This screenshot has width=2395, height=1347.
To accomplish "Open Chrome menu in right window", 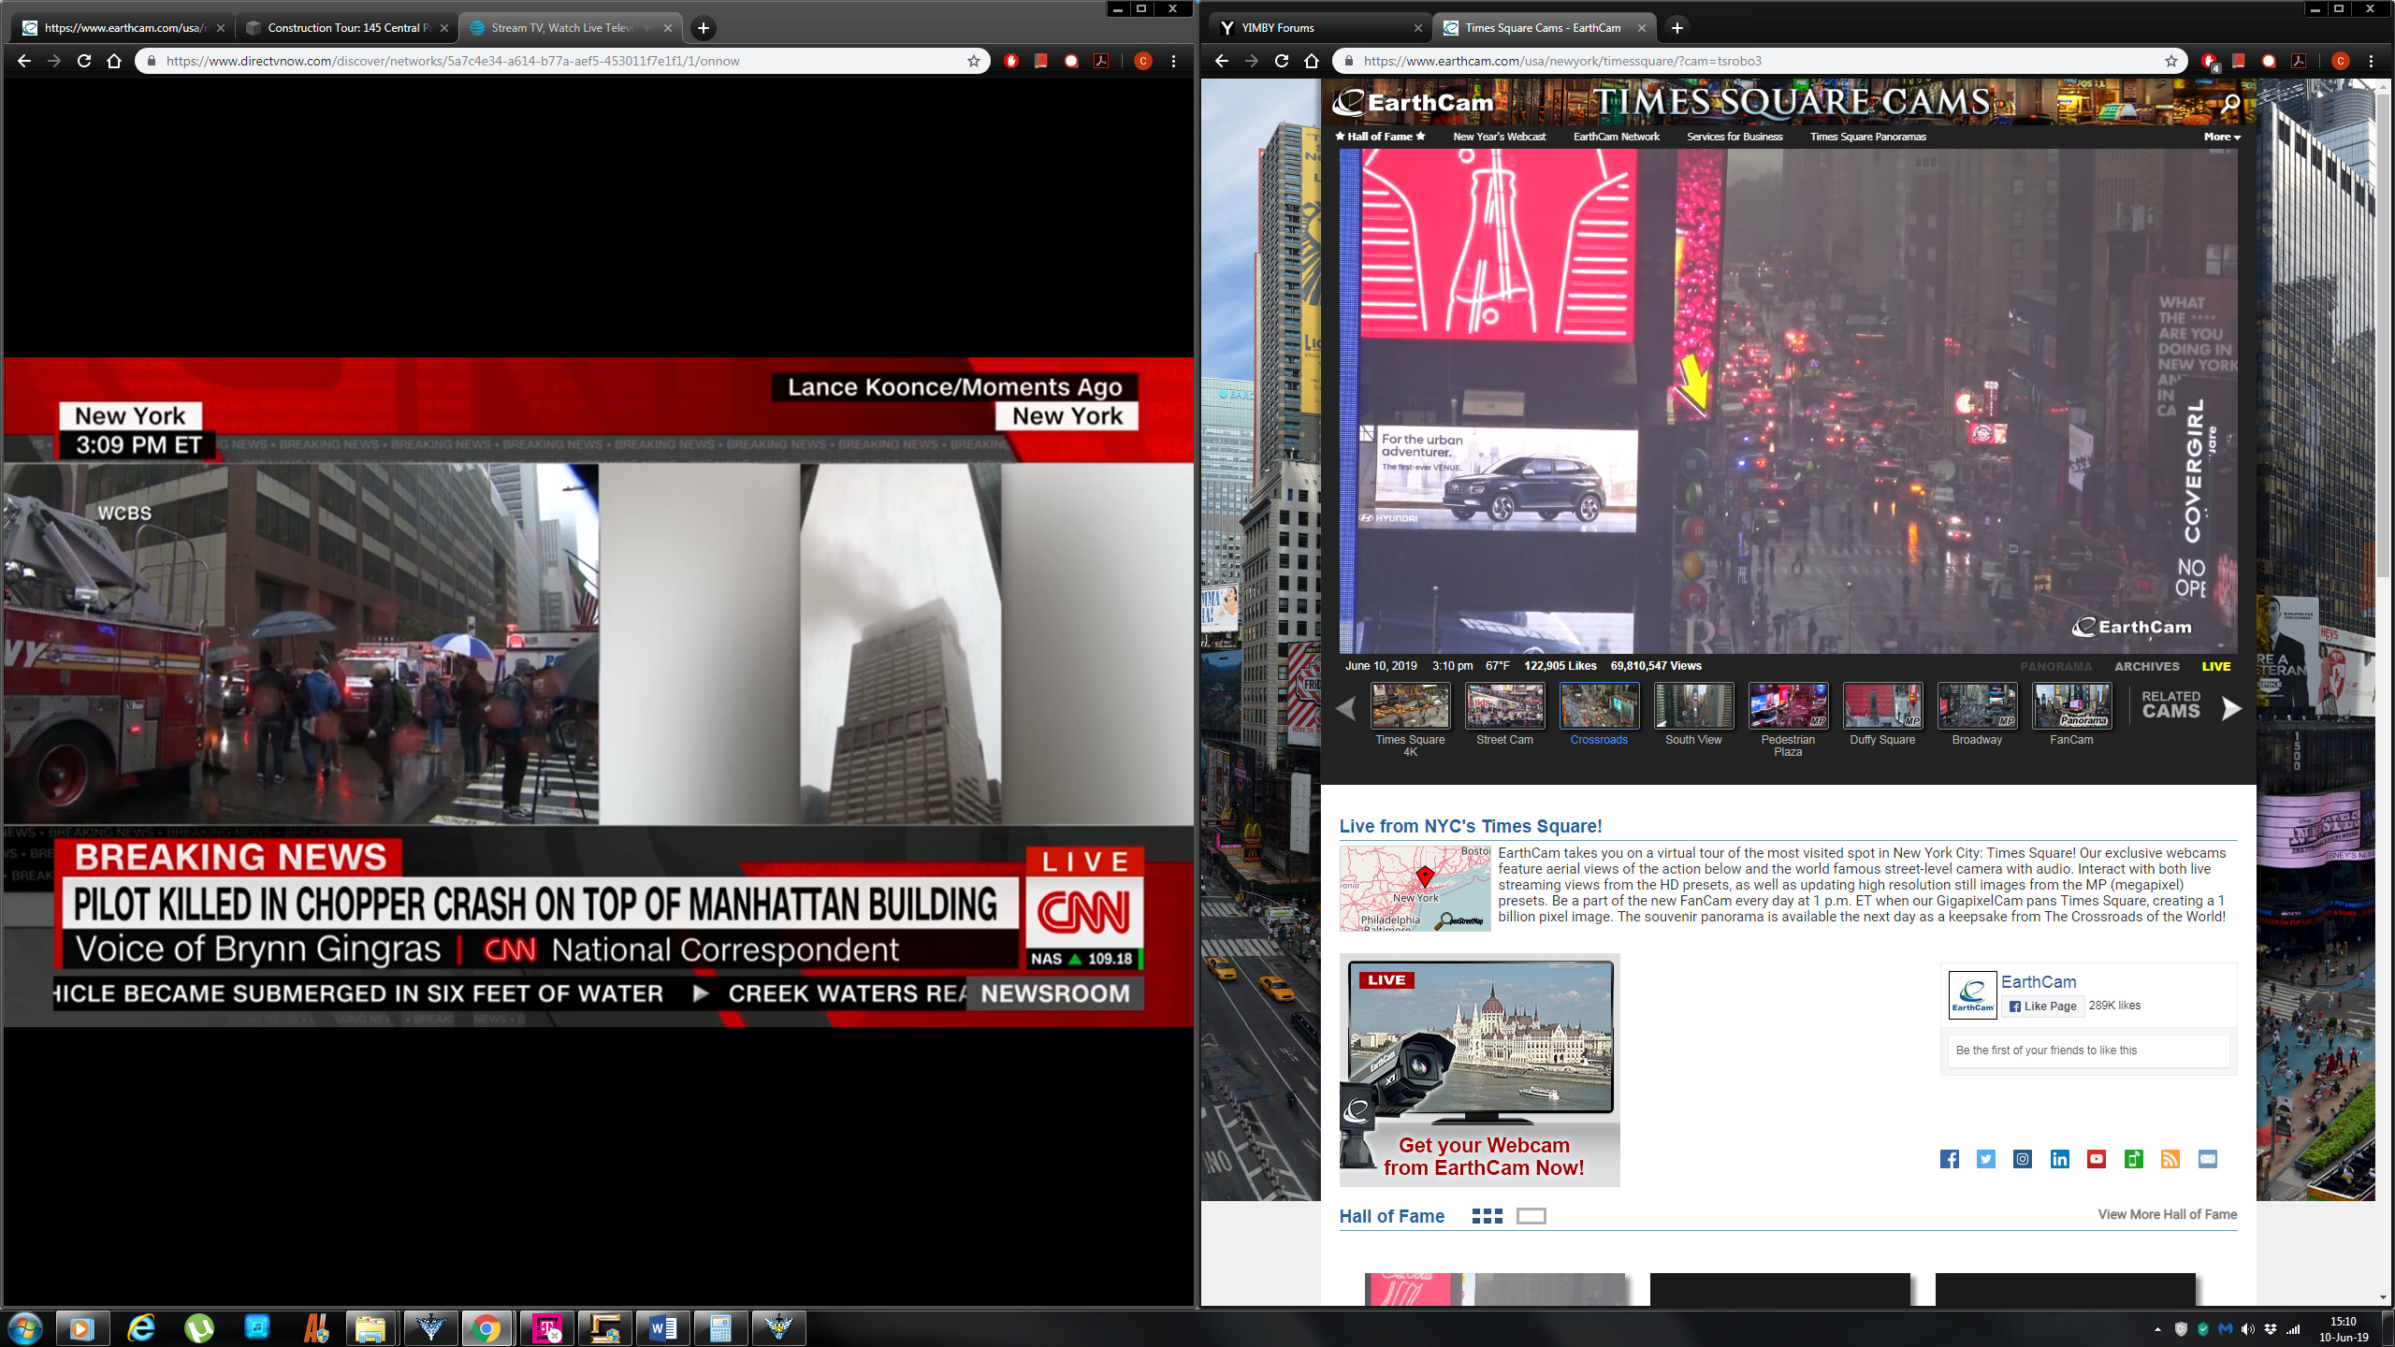I will (2371, 61).
